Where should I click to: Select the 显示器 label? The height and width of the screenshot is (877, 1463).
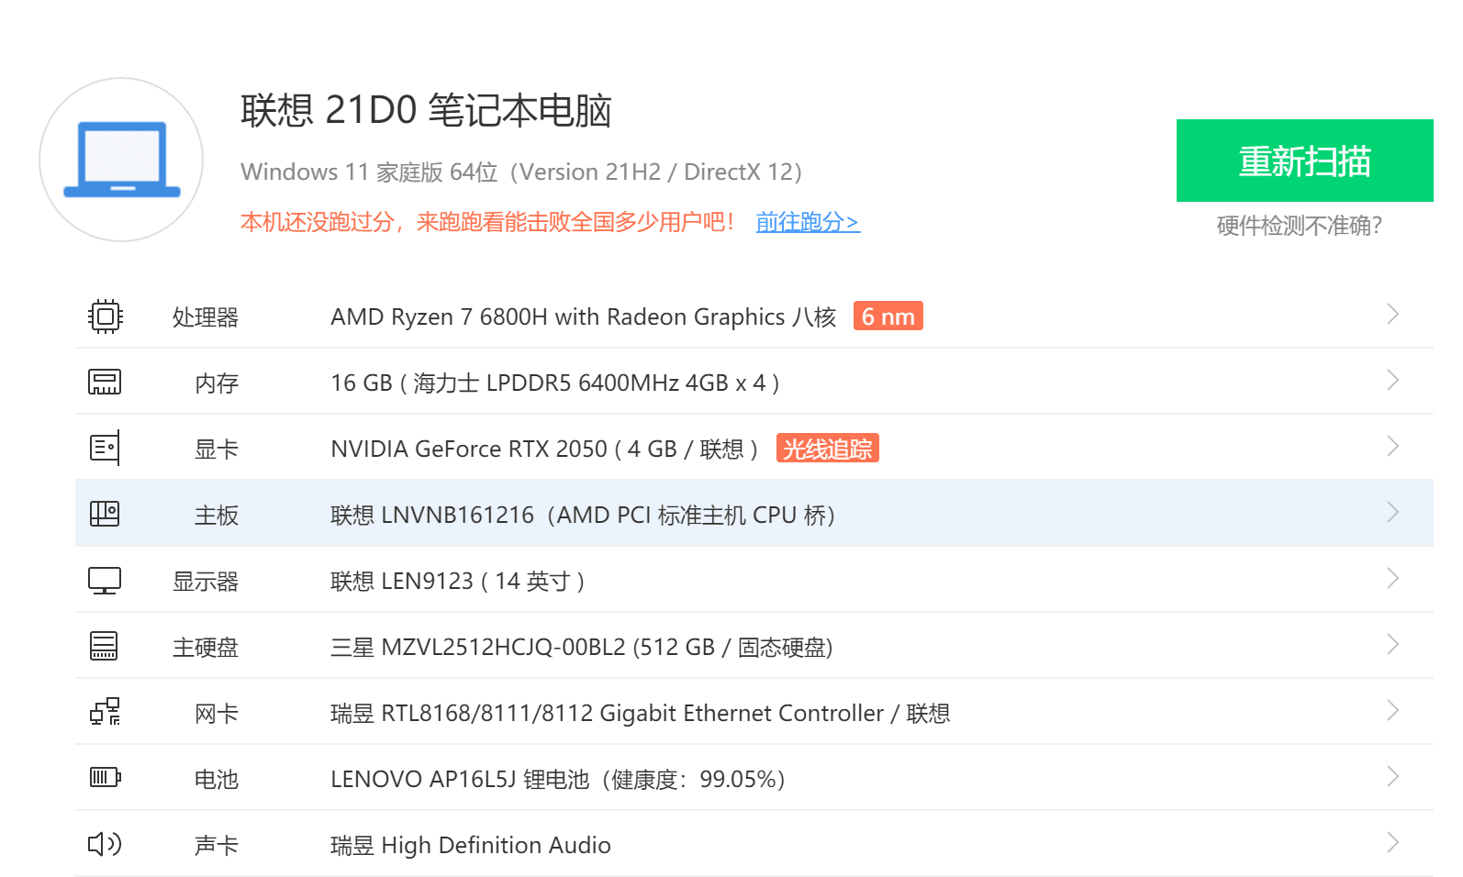click(206, 582)
